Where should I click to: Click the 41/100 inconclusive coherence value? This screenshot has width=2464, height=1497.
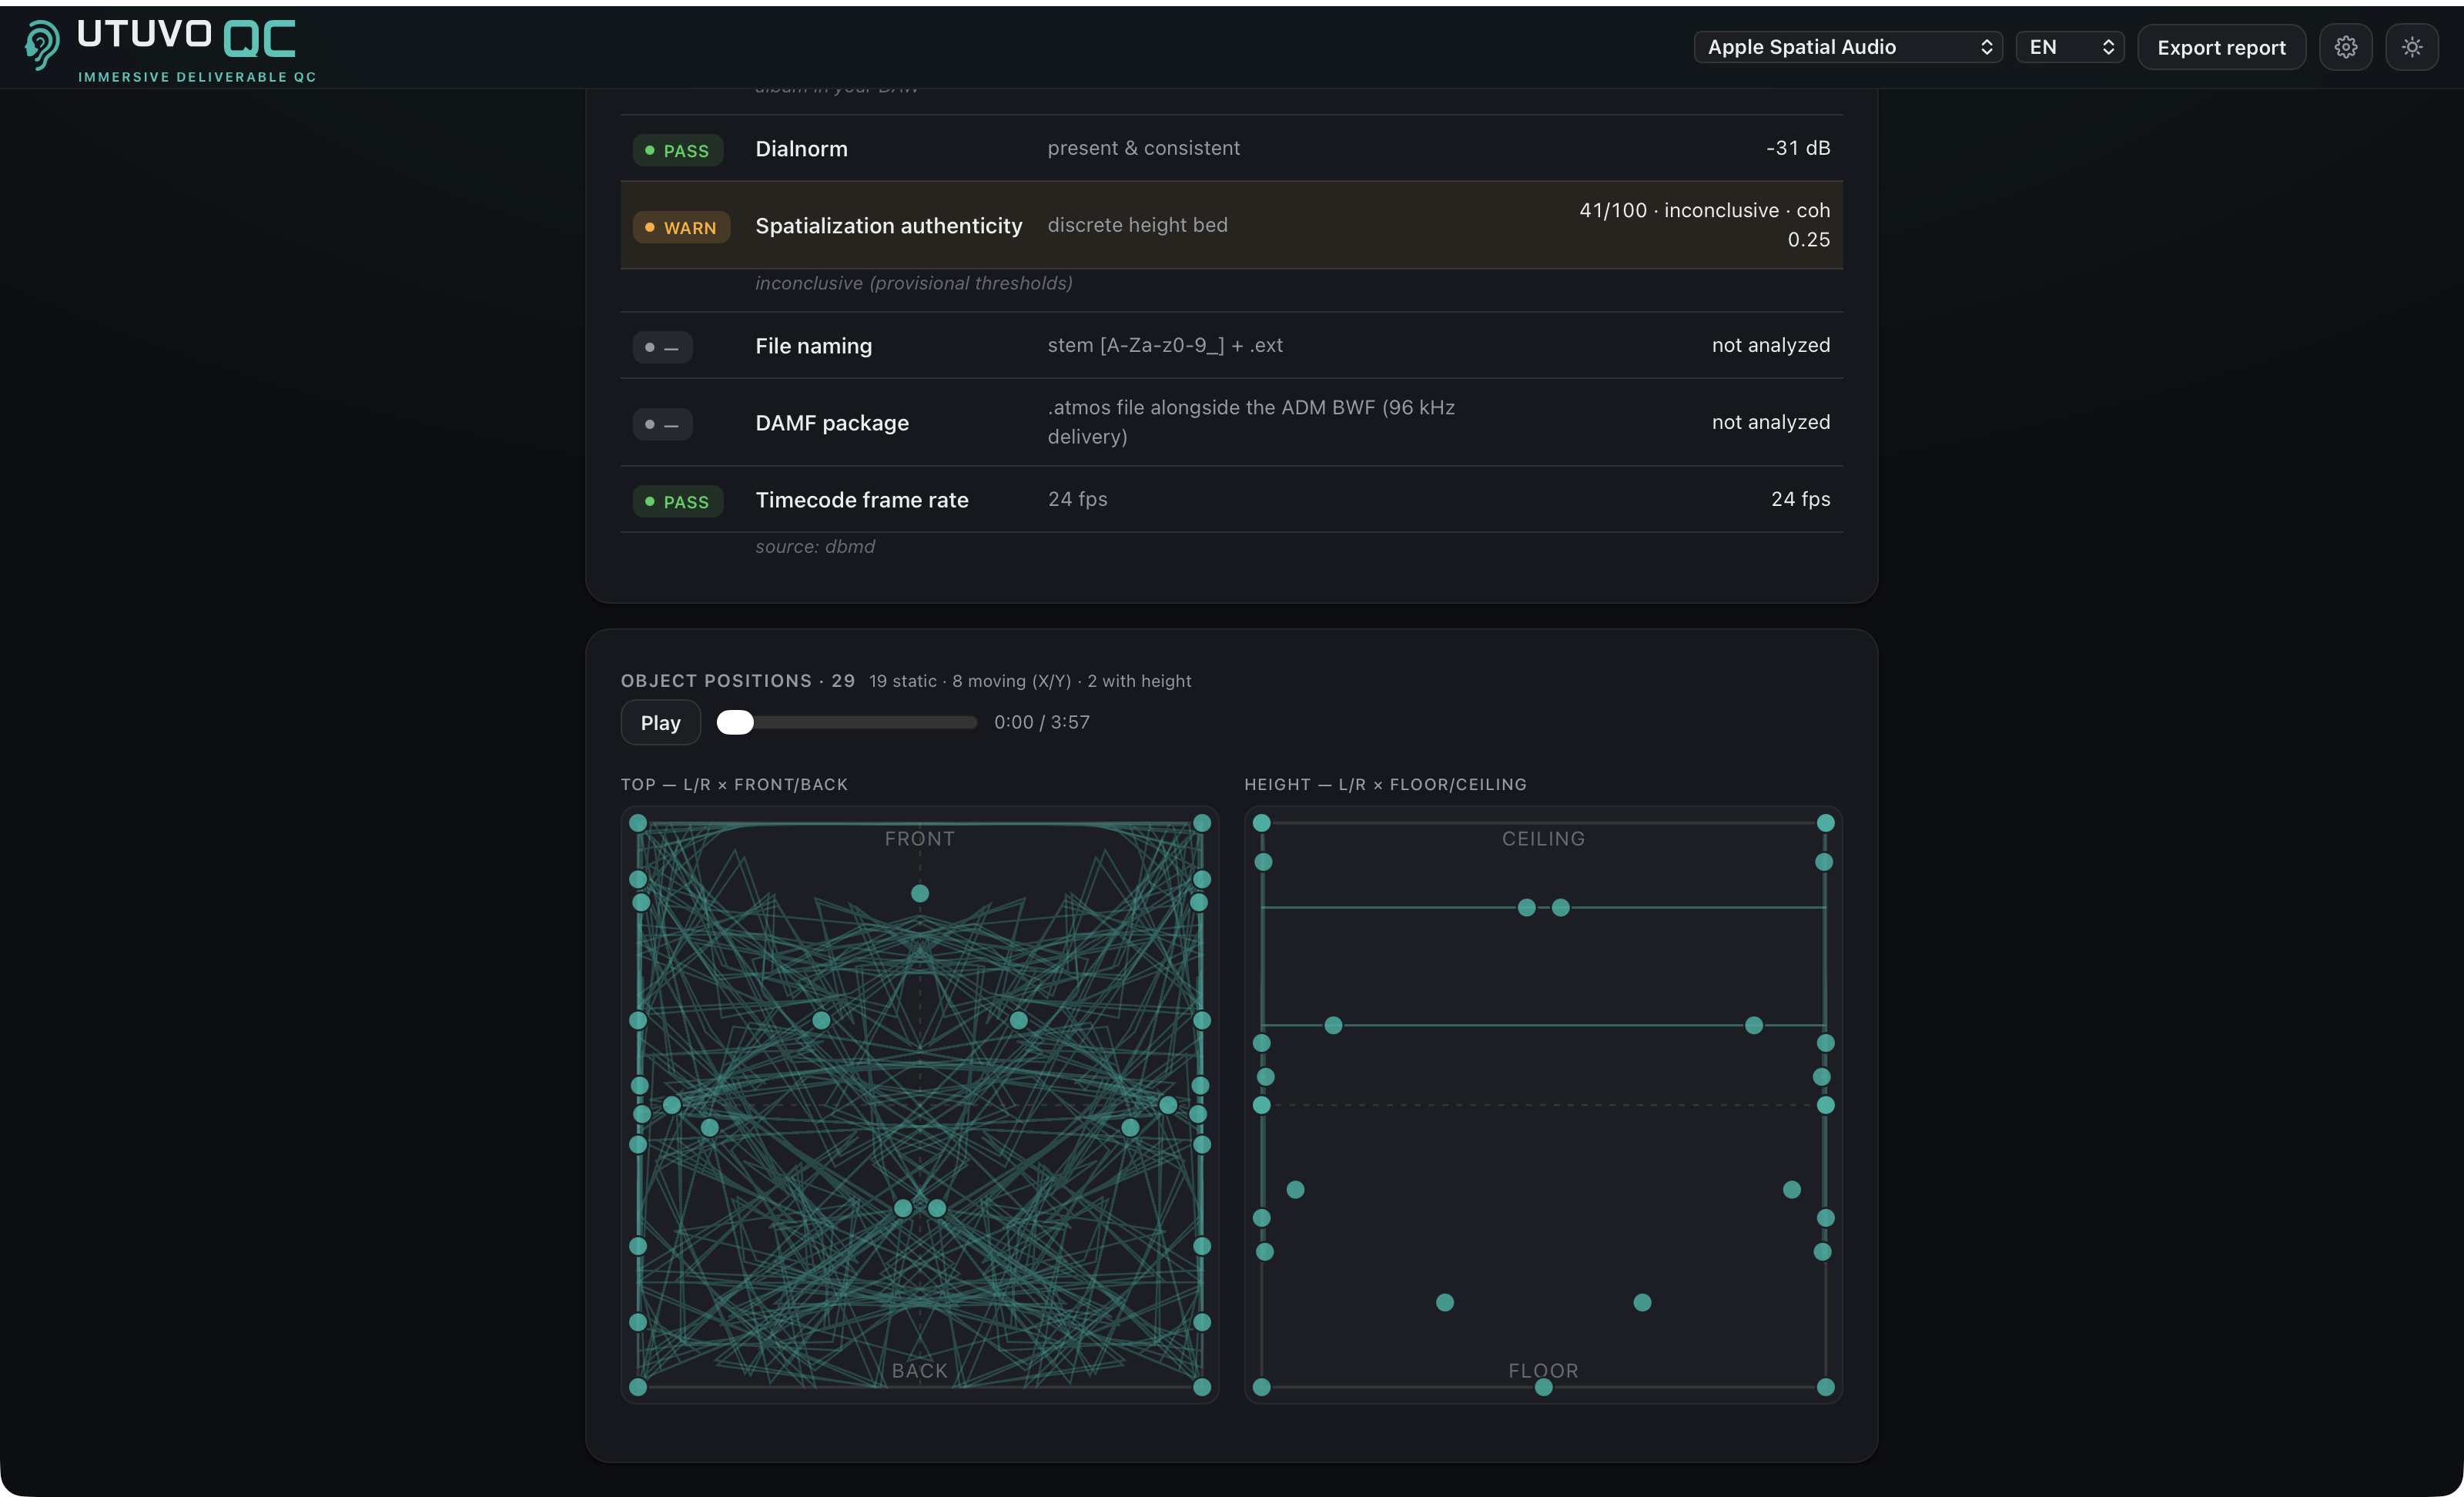(x=1704, y=225)
